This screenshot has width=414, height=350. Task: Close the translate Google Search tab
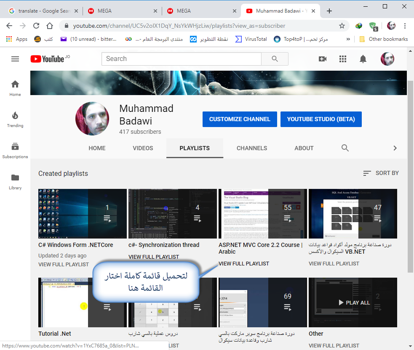point(76,11)
